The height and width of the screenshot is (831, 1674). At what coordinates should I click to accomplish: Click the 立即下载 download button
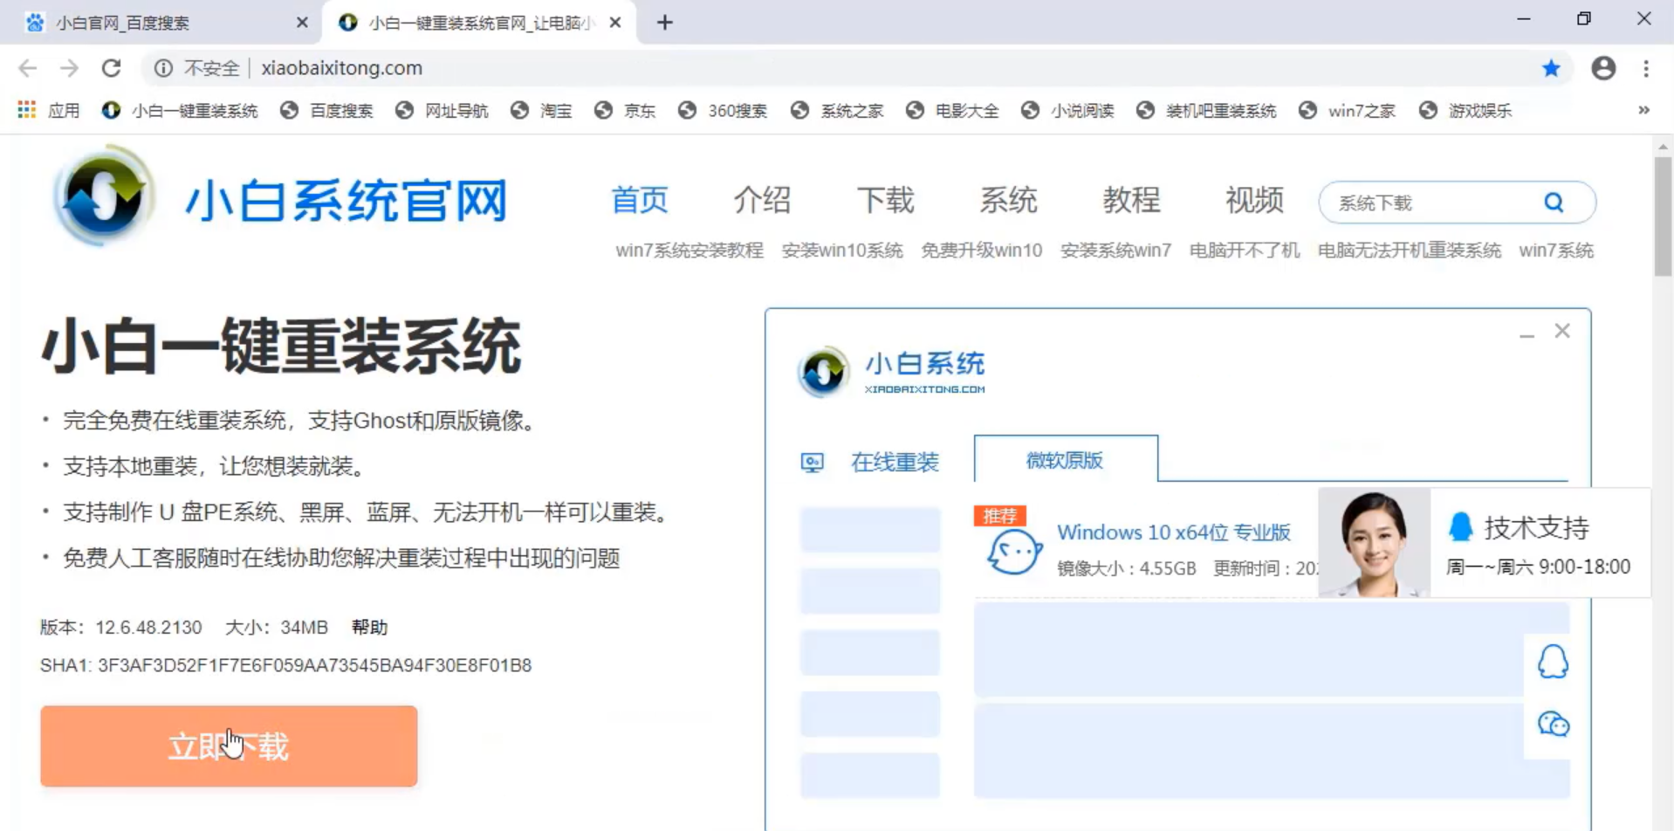click(229, 745)
